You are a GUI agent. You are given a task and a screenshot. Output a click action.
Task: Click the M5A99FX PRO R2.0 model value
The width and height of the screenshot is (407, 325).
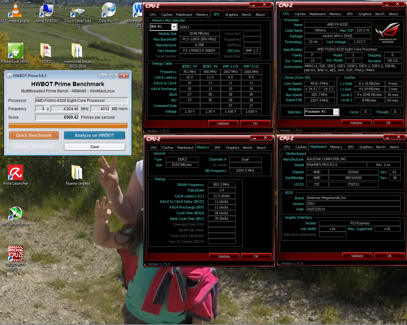click(x=336, y=165)
